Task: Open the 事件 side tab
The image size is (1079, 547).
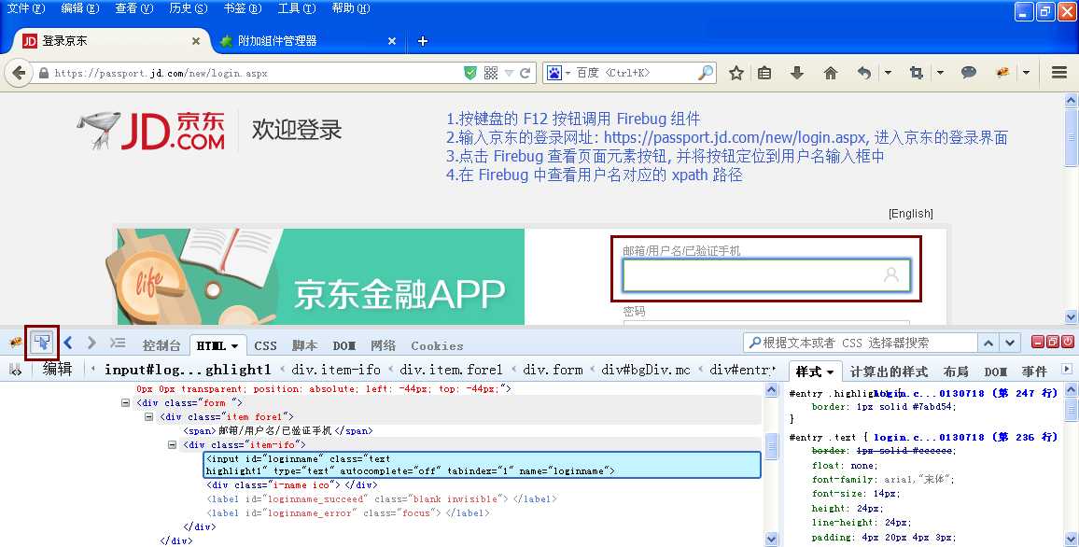Action: [x=1033, y=372]
